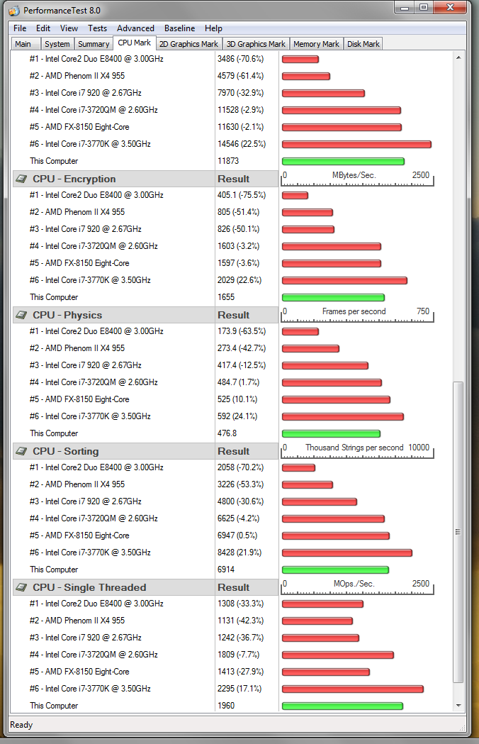Click the scrollbar down arrow
479x744 pixels.
pos(458,706)
